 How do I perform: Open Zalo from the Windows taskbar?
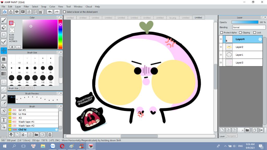(x=53, y=146)
